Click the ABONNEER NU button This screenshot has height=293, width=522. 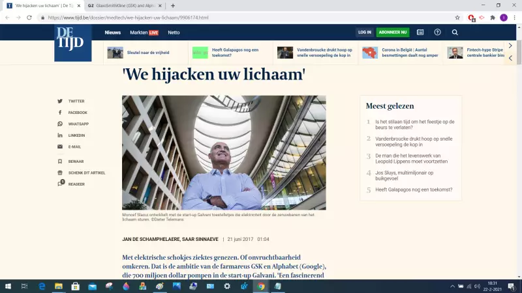393,32
